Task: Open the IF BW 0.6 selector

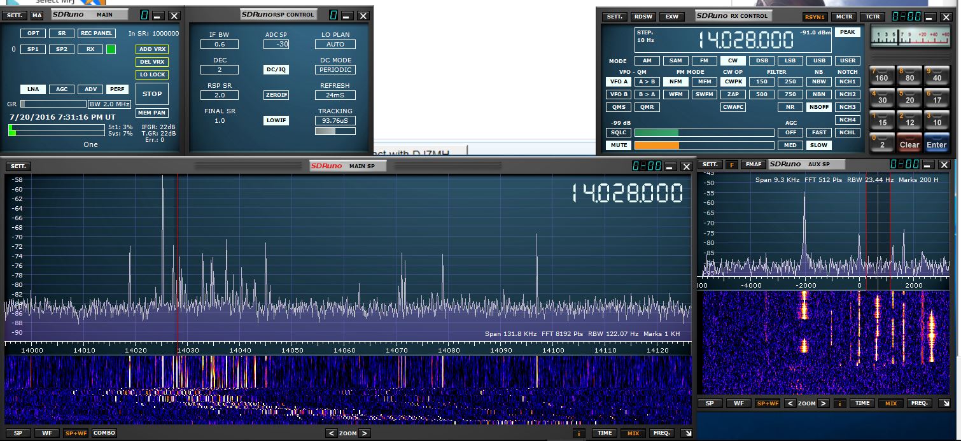Action: [x=220, y=44]
